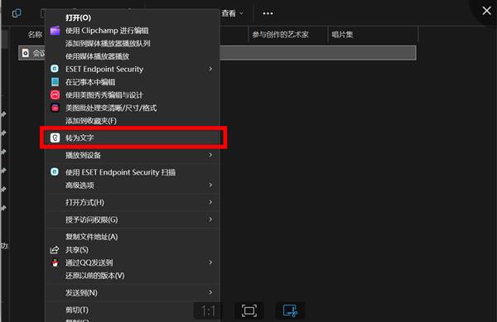Click the 转为文字 app icon
497x322 pixels.
pos(55,137)
